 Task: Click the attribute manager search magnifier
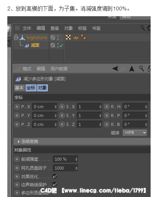coord(141,69)
